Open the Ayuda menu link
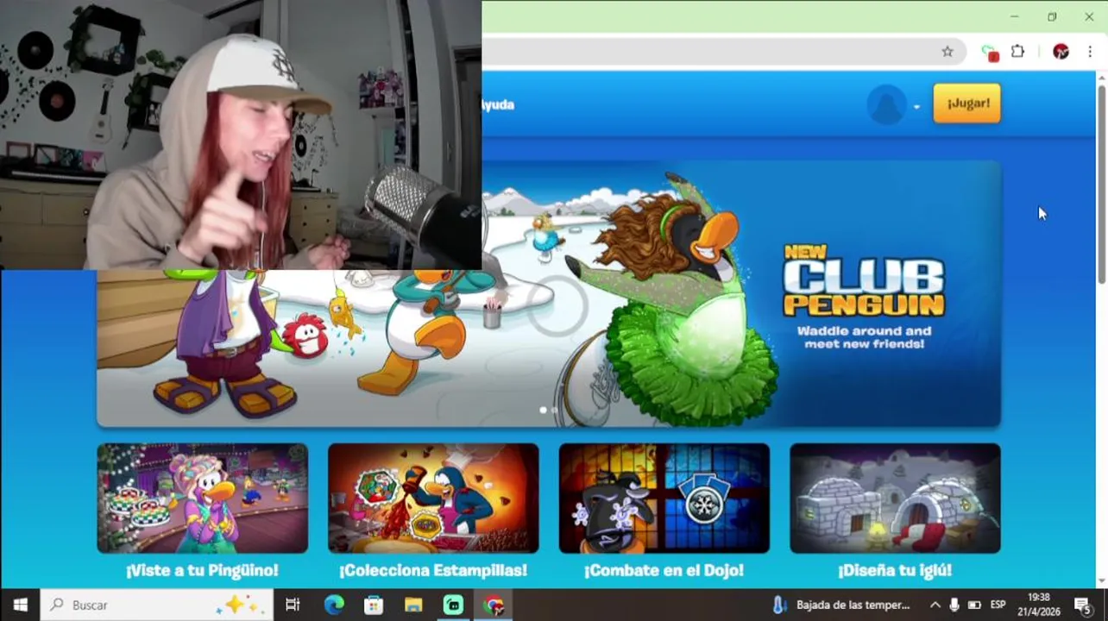Screen dimensions: 1108x621 pos(498,104)
